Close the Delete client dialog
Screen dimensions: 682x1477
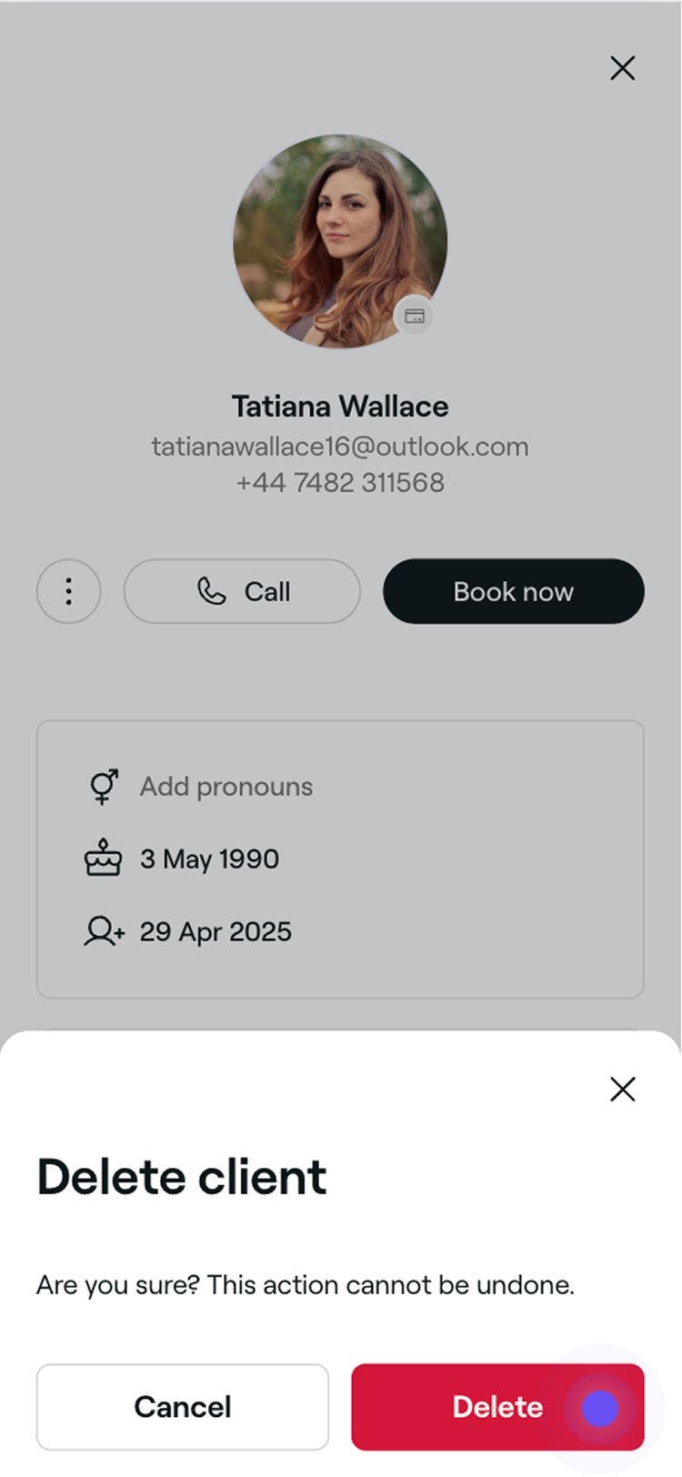pyautogui.click(x=622, y=1089)
